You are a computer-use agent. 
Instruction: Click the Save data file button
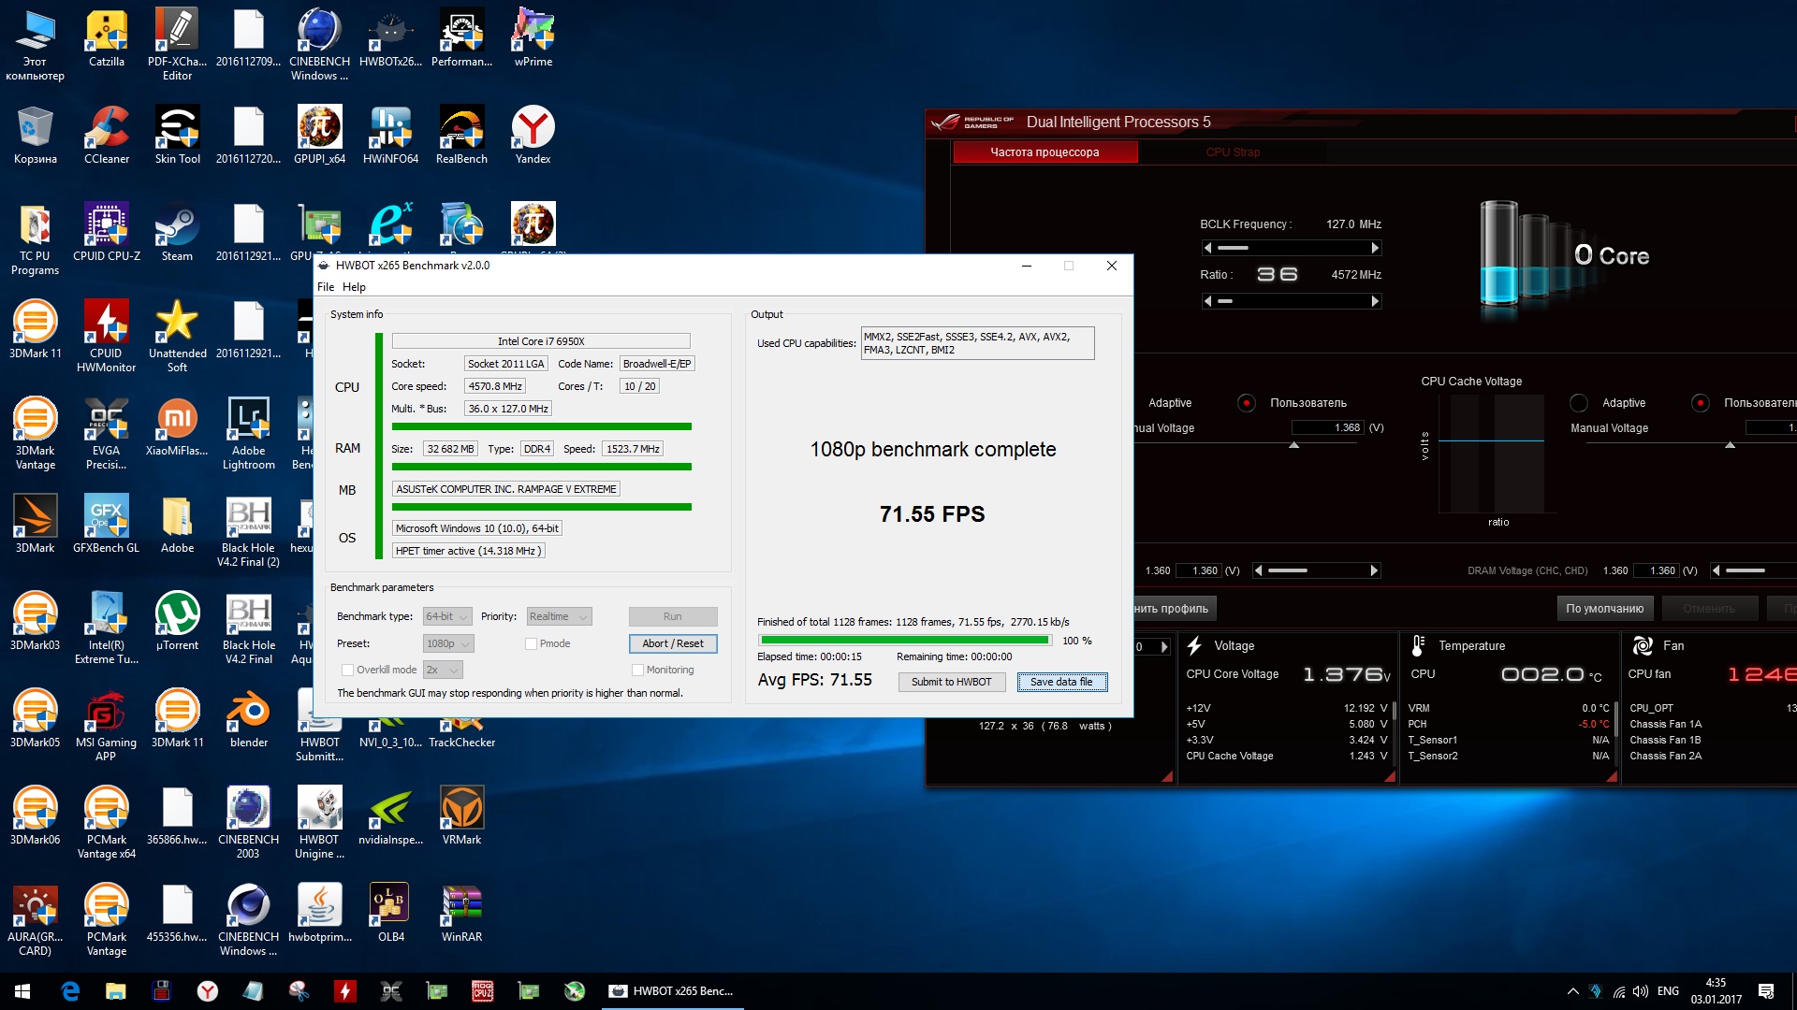click(1061, 682)
